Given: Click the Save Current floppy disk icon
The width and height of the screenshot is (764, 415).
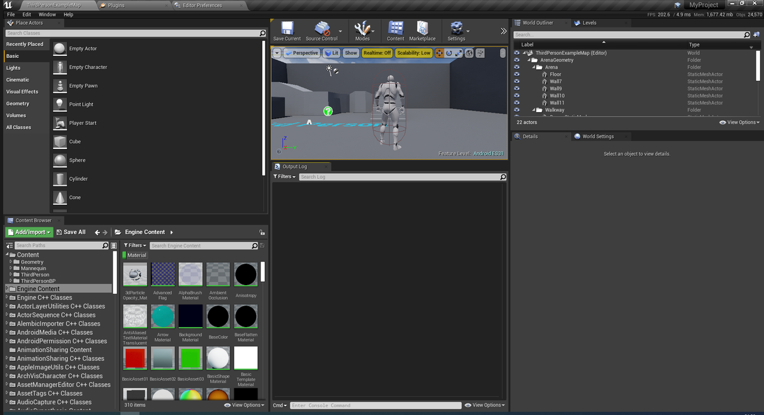Looking at the screenshot, I should [287, 28].
